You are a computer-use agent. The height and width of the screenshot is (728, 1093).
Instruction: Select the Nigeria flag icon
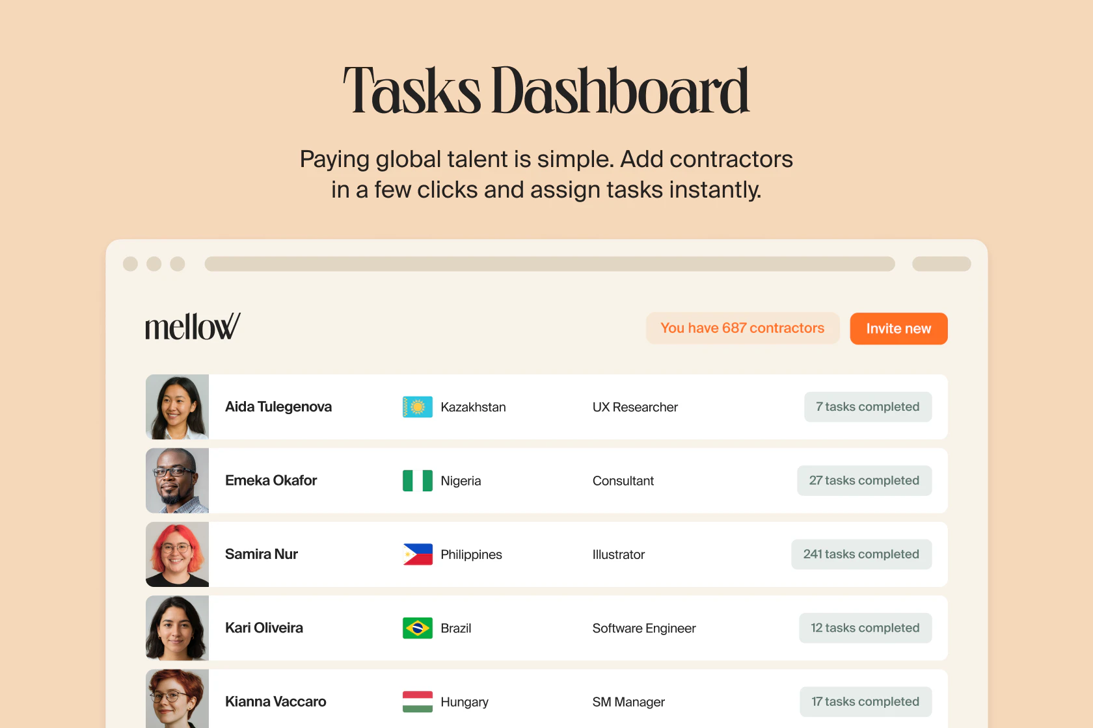click(418, 480)
